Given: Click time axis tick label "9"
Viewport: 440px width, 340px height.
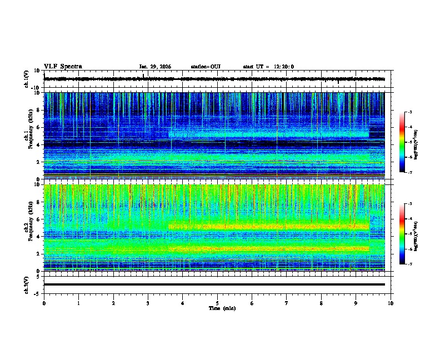Looking at the screenshot, I should click(356, 303).
